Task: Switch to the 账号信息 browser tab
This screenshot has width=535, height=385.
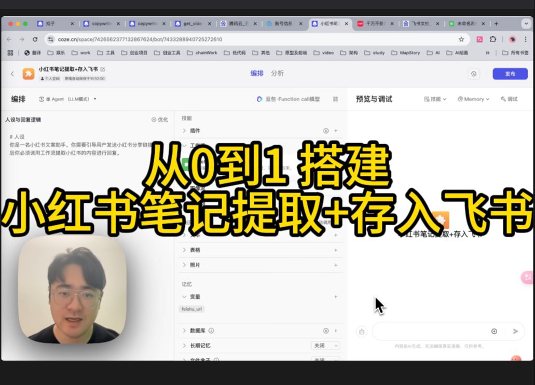Action: click(284, 23)
